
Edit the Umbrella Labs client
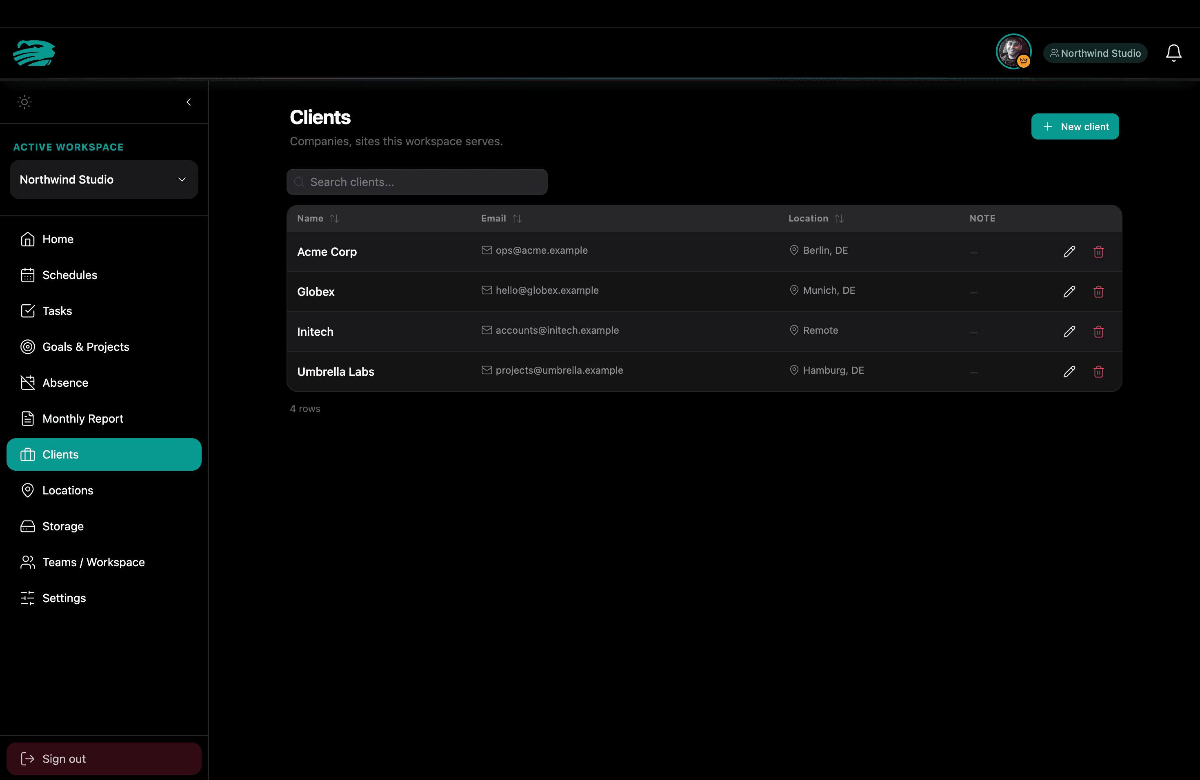tap(1069, 371)
